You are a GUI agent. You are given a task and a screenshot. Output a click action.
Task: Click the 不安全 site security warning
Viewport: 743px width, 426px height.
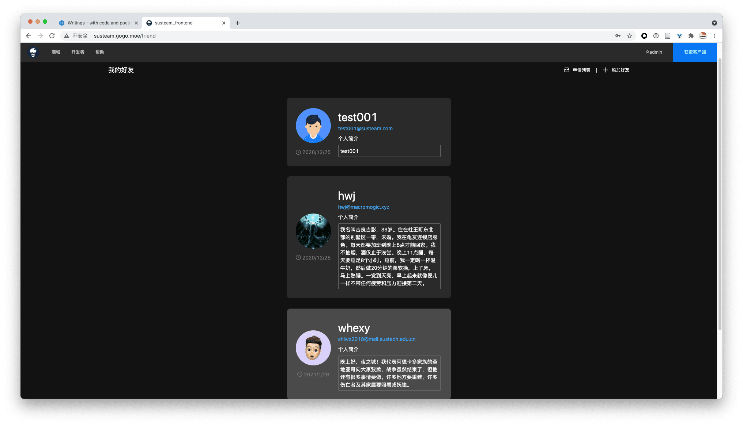tap(76, 36)
